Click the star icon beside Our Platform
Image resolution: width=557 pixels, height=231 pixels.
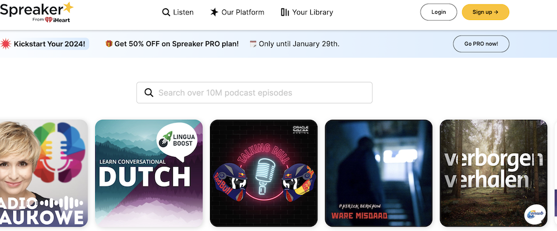click(x=214, y=12)
